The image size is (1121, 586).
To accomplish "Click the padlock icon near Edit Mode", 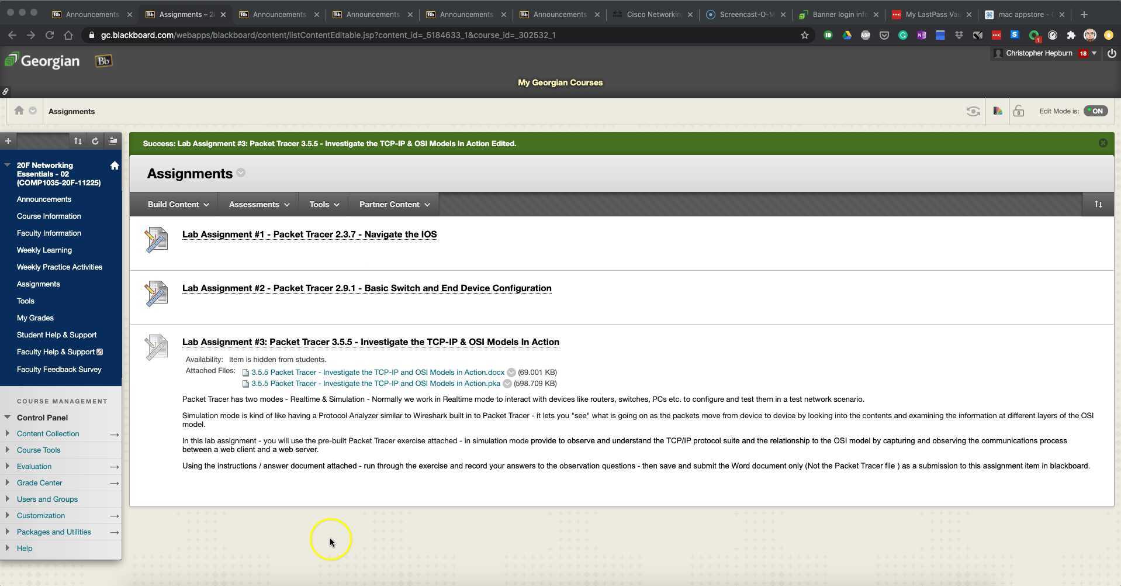I will click(x=1019, y=111).
